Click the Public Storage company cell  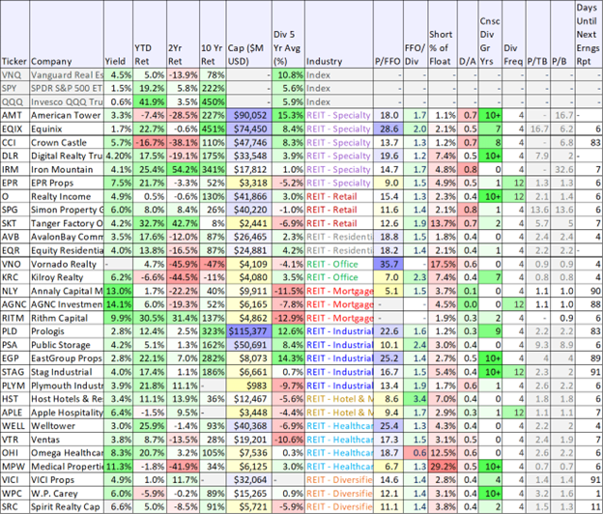point(67,345)
